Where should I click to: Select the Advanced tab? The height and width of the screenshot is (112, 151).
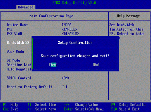[x=26, y=7]
